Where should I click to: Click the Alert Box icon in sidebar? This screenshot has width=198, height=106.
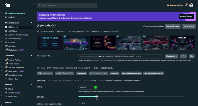pyautogui.click(x=6, y=27)
